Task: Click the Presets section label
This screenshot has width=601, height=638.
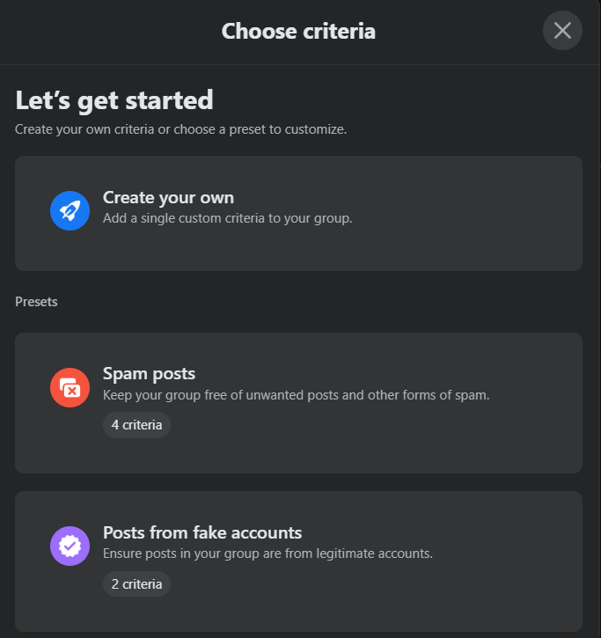Action: tap(36, 302)
